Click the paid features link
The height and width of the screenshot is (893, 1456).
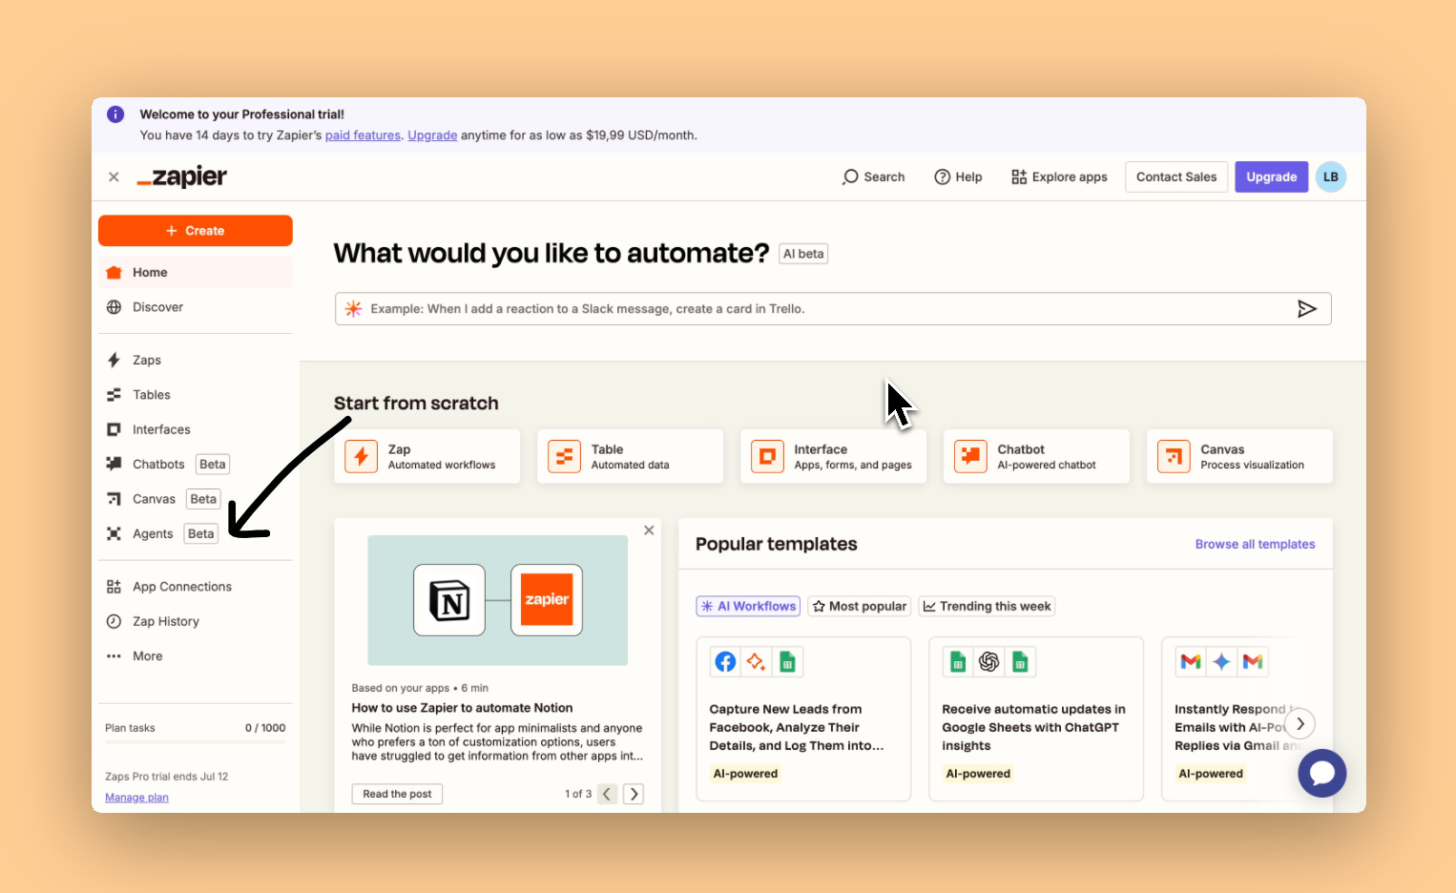tap(363, 135)
